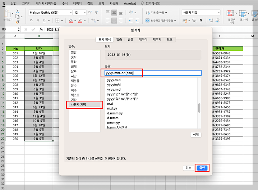
Task: Open the 페이지 레이아웃 ribbon tab
Action: coord(46,3)
